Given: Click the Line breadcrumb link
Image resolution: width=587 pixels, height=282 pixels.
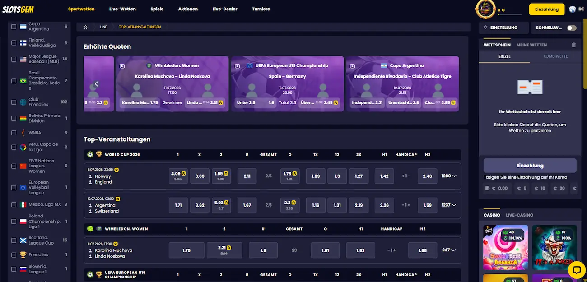Looking at the screenshot, I should point(103,27).
